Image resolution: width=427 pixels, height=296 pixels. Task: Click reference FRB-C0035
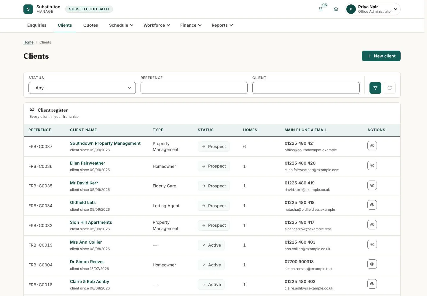click(x=40, y=186)
